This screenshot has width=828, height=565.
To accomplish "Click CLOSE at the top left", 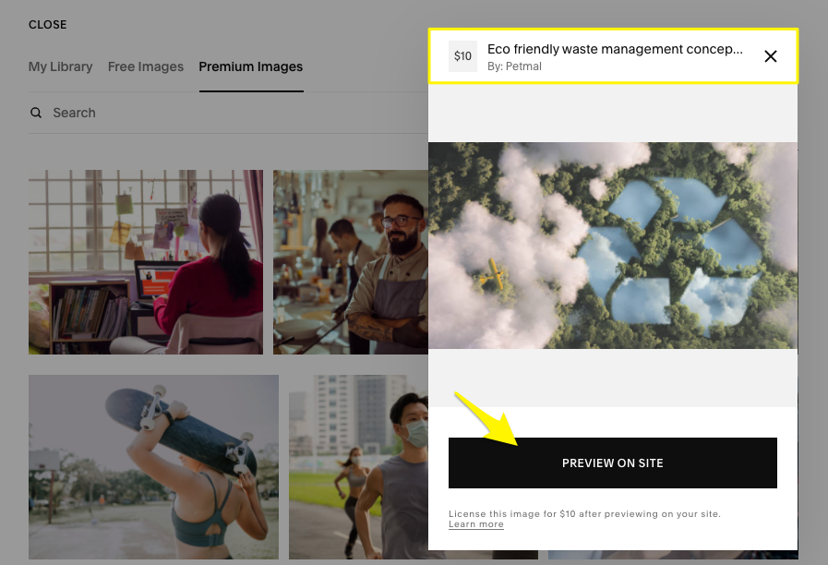I will 48,25.
